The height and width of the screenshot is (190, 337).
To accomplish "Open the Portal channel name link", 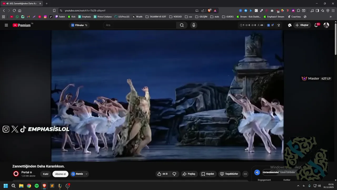I will pos(25,172).
